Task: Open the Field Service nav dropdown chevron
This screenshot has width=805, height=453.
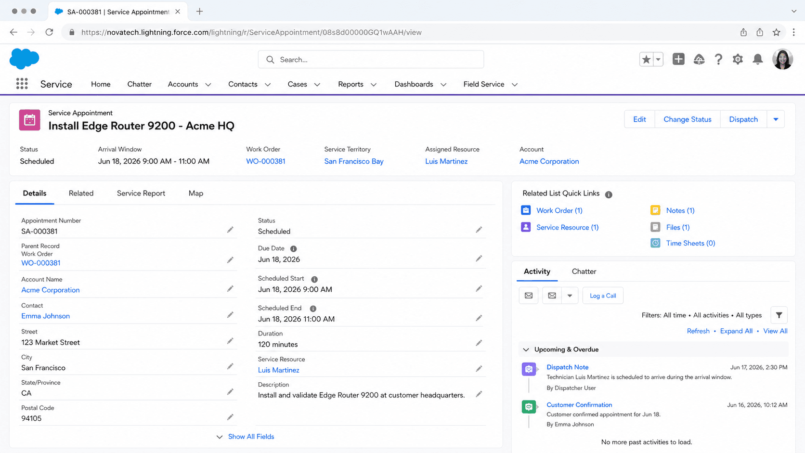Action: point(514,84)
